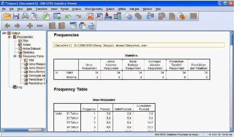This screenshot has height=137, width=234.
Task: Open the Analyze menu
Action: click(x=76, y=9)
